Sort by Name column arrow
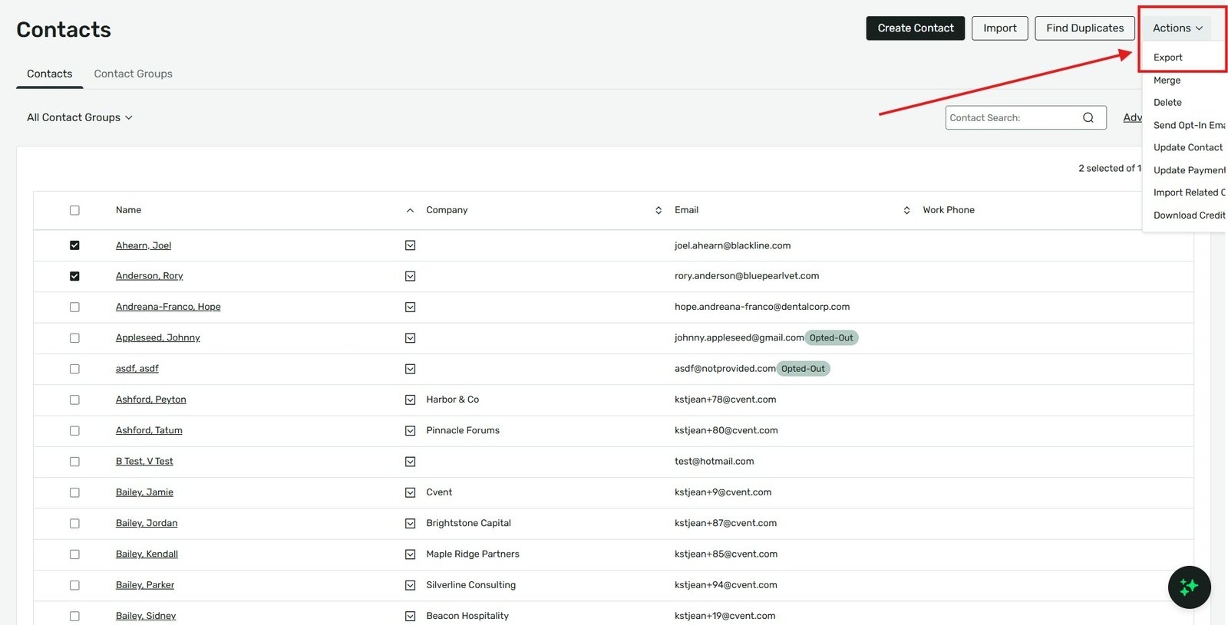The width and height of the screenshot is (1228, 625). coord(410,210)
